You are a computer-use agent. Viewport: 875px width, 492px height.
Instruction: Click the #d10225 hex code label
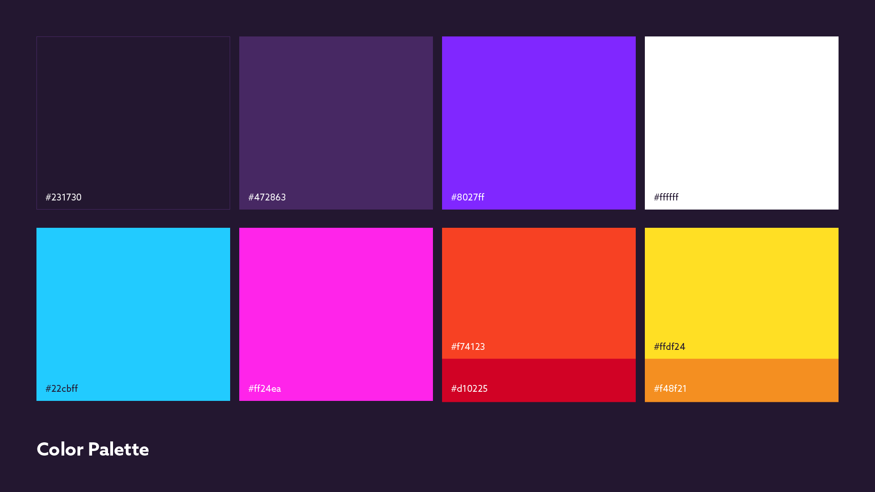point(469,389)
